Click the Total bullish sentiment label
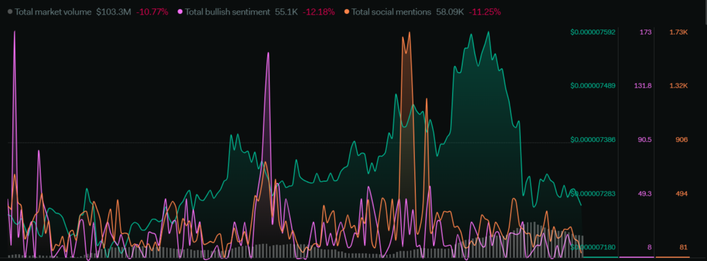 (227, 12)
